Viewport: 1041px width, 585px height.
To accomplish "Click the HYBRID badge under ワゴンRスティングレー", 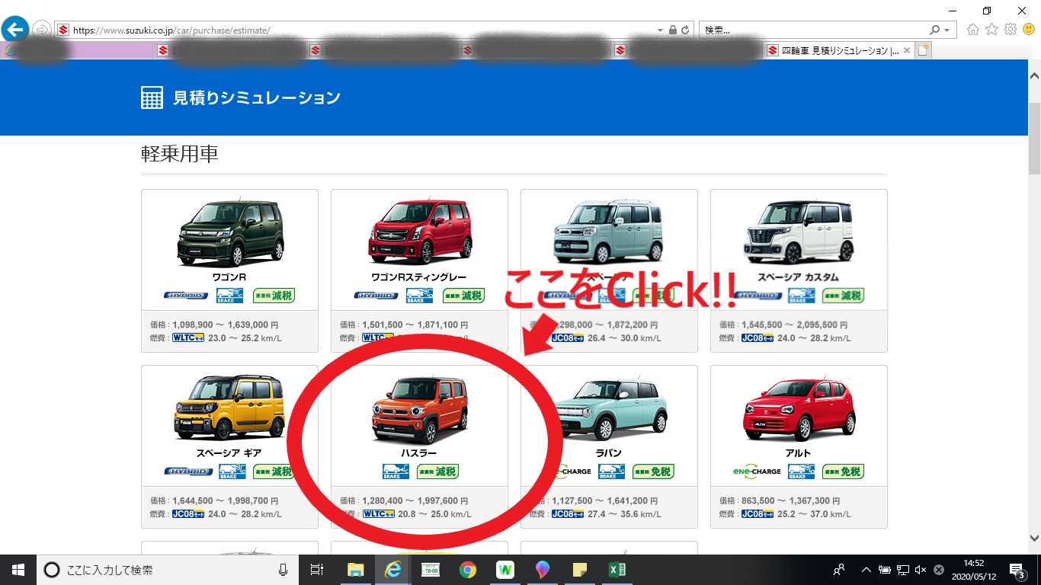I will coord(376,296).
